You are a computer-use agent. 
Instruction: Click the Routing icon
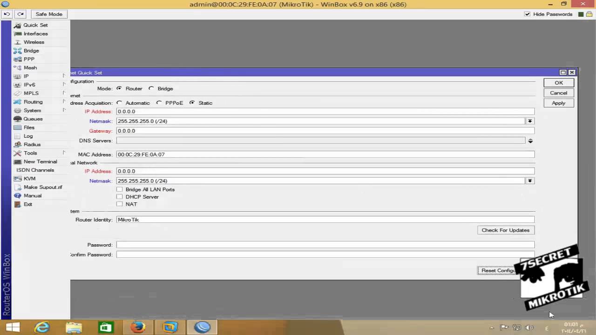[17, 102]
